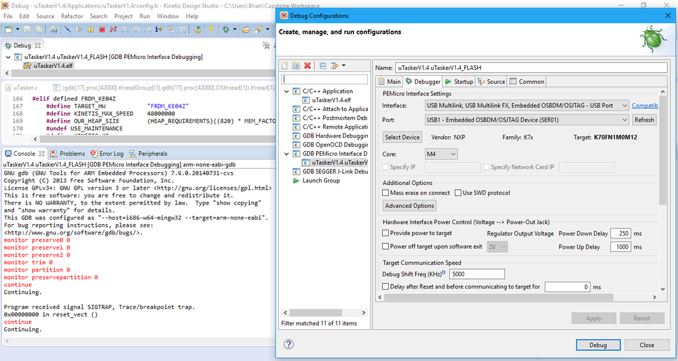Click the Step Into icon
Viewport: 678px width, 361px height.
pos(124,29)
